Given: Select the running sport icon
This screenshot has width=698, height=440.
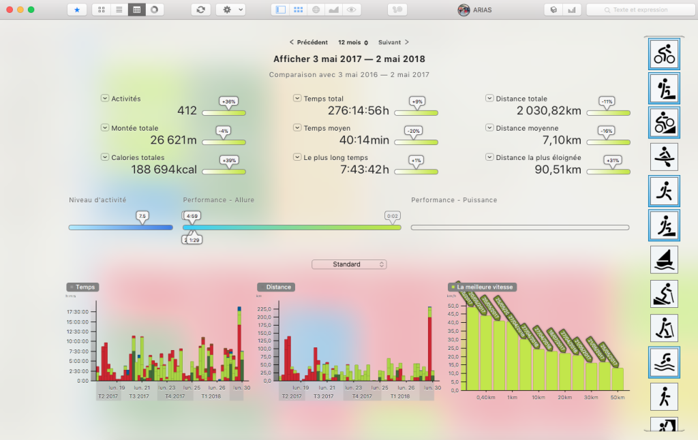Looking at the screenshot, I should tap(664, 191).
